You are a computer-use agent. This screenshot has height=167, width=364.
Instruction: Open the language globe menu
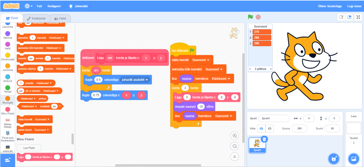point(28,6)
